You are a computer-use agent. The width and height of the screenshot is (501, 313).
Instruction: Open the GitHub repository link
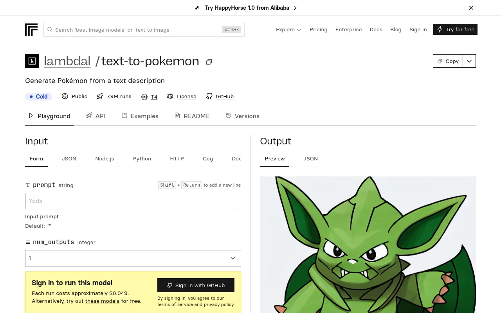pos(225,97)
